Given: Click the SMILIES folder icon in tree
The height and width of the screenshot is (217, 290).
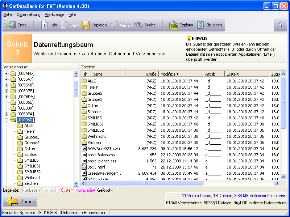Looking at the screenshot, I should tap(20, 160).
